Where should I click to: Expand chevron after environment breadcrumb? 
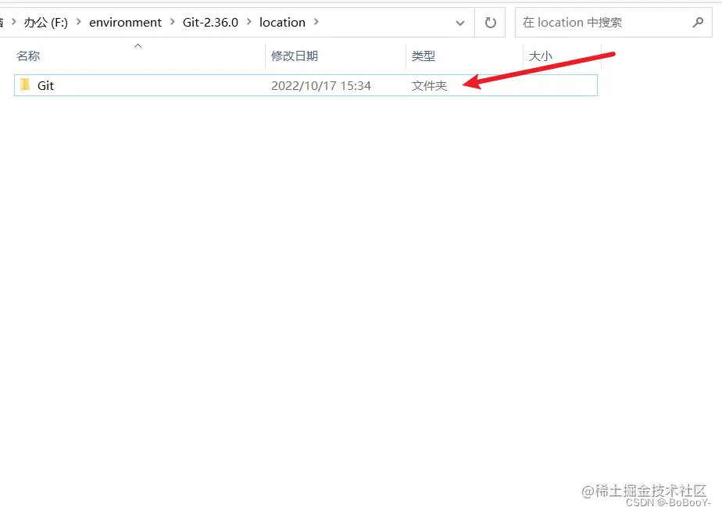pyautogui.click(x=173, y=22)
